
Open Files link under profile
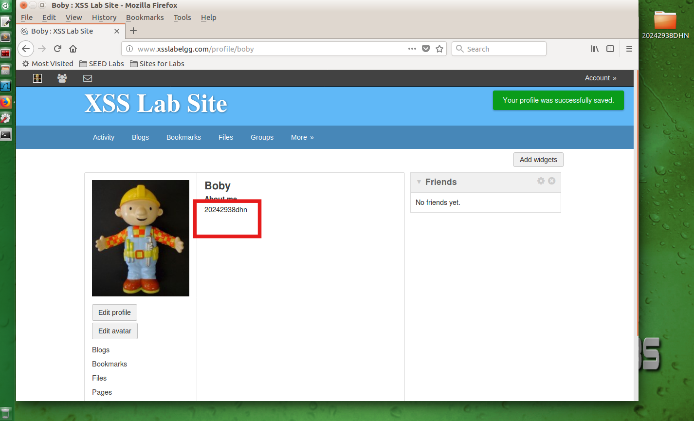tap(99, 378)
